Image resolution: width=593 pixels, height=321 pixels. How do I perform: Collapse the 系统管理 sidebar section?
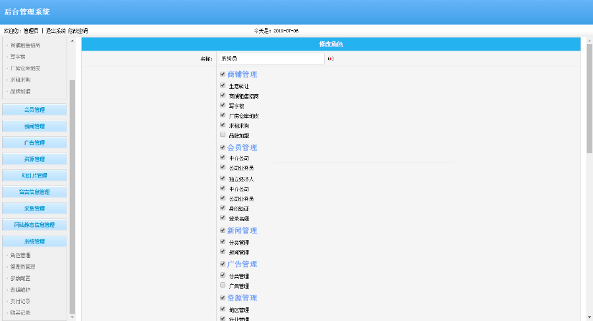tap(34, 241)
